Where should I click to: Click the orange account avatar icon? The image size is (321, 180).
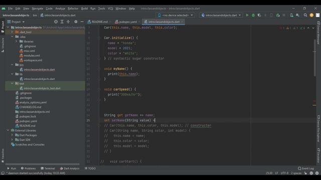pyautogui.click(x=311, y=15)
